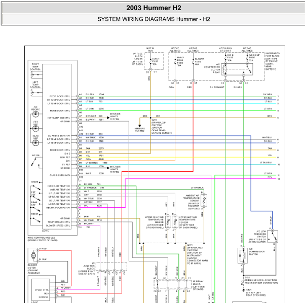
Task: Click the IP relay block dashed box
Action: click(172, 284)
